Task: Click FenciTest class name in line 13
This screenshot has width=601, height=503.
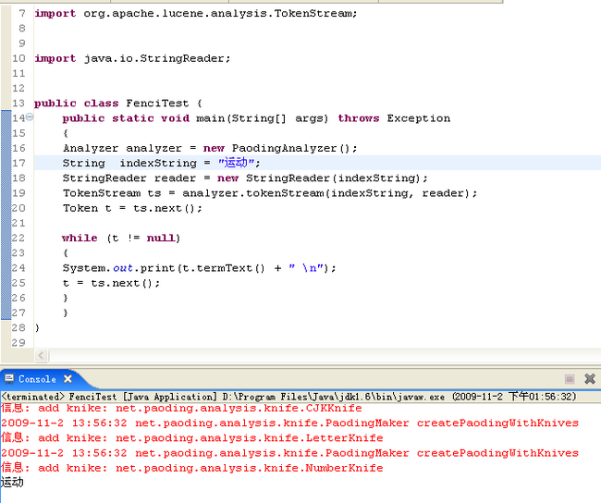Action: click(x=157, y=104)
